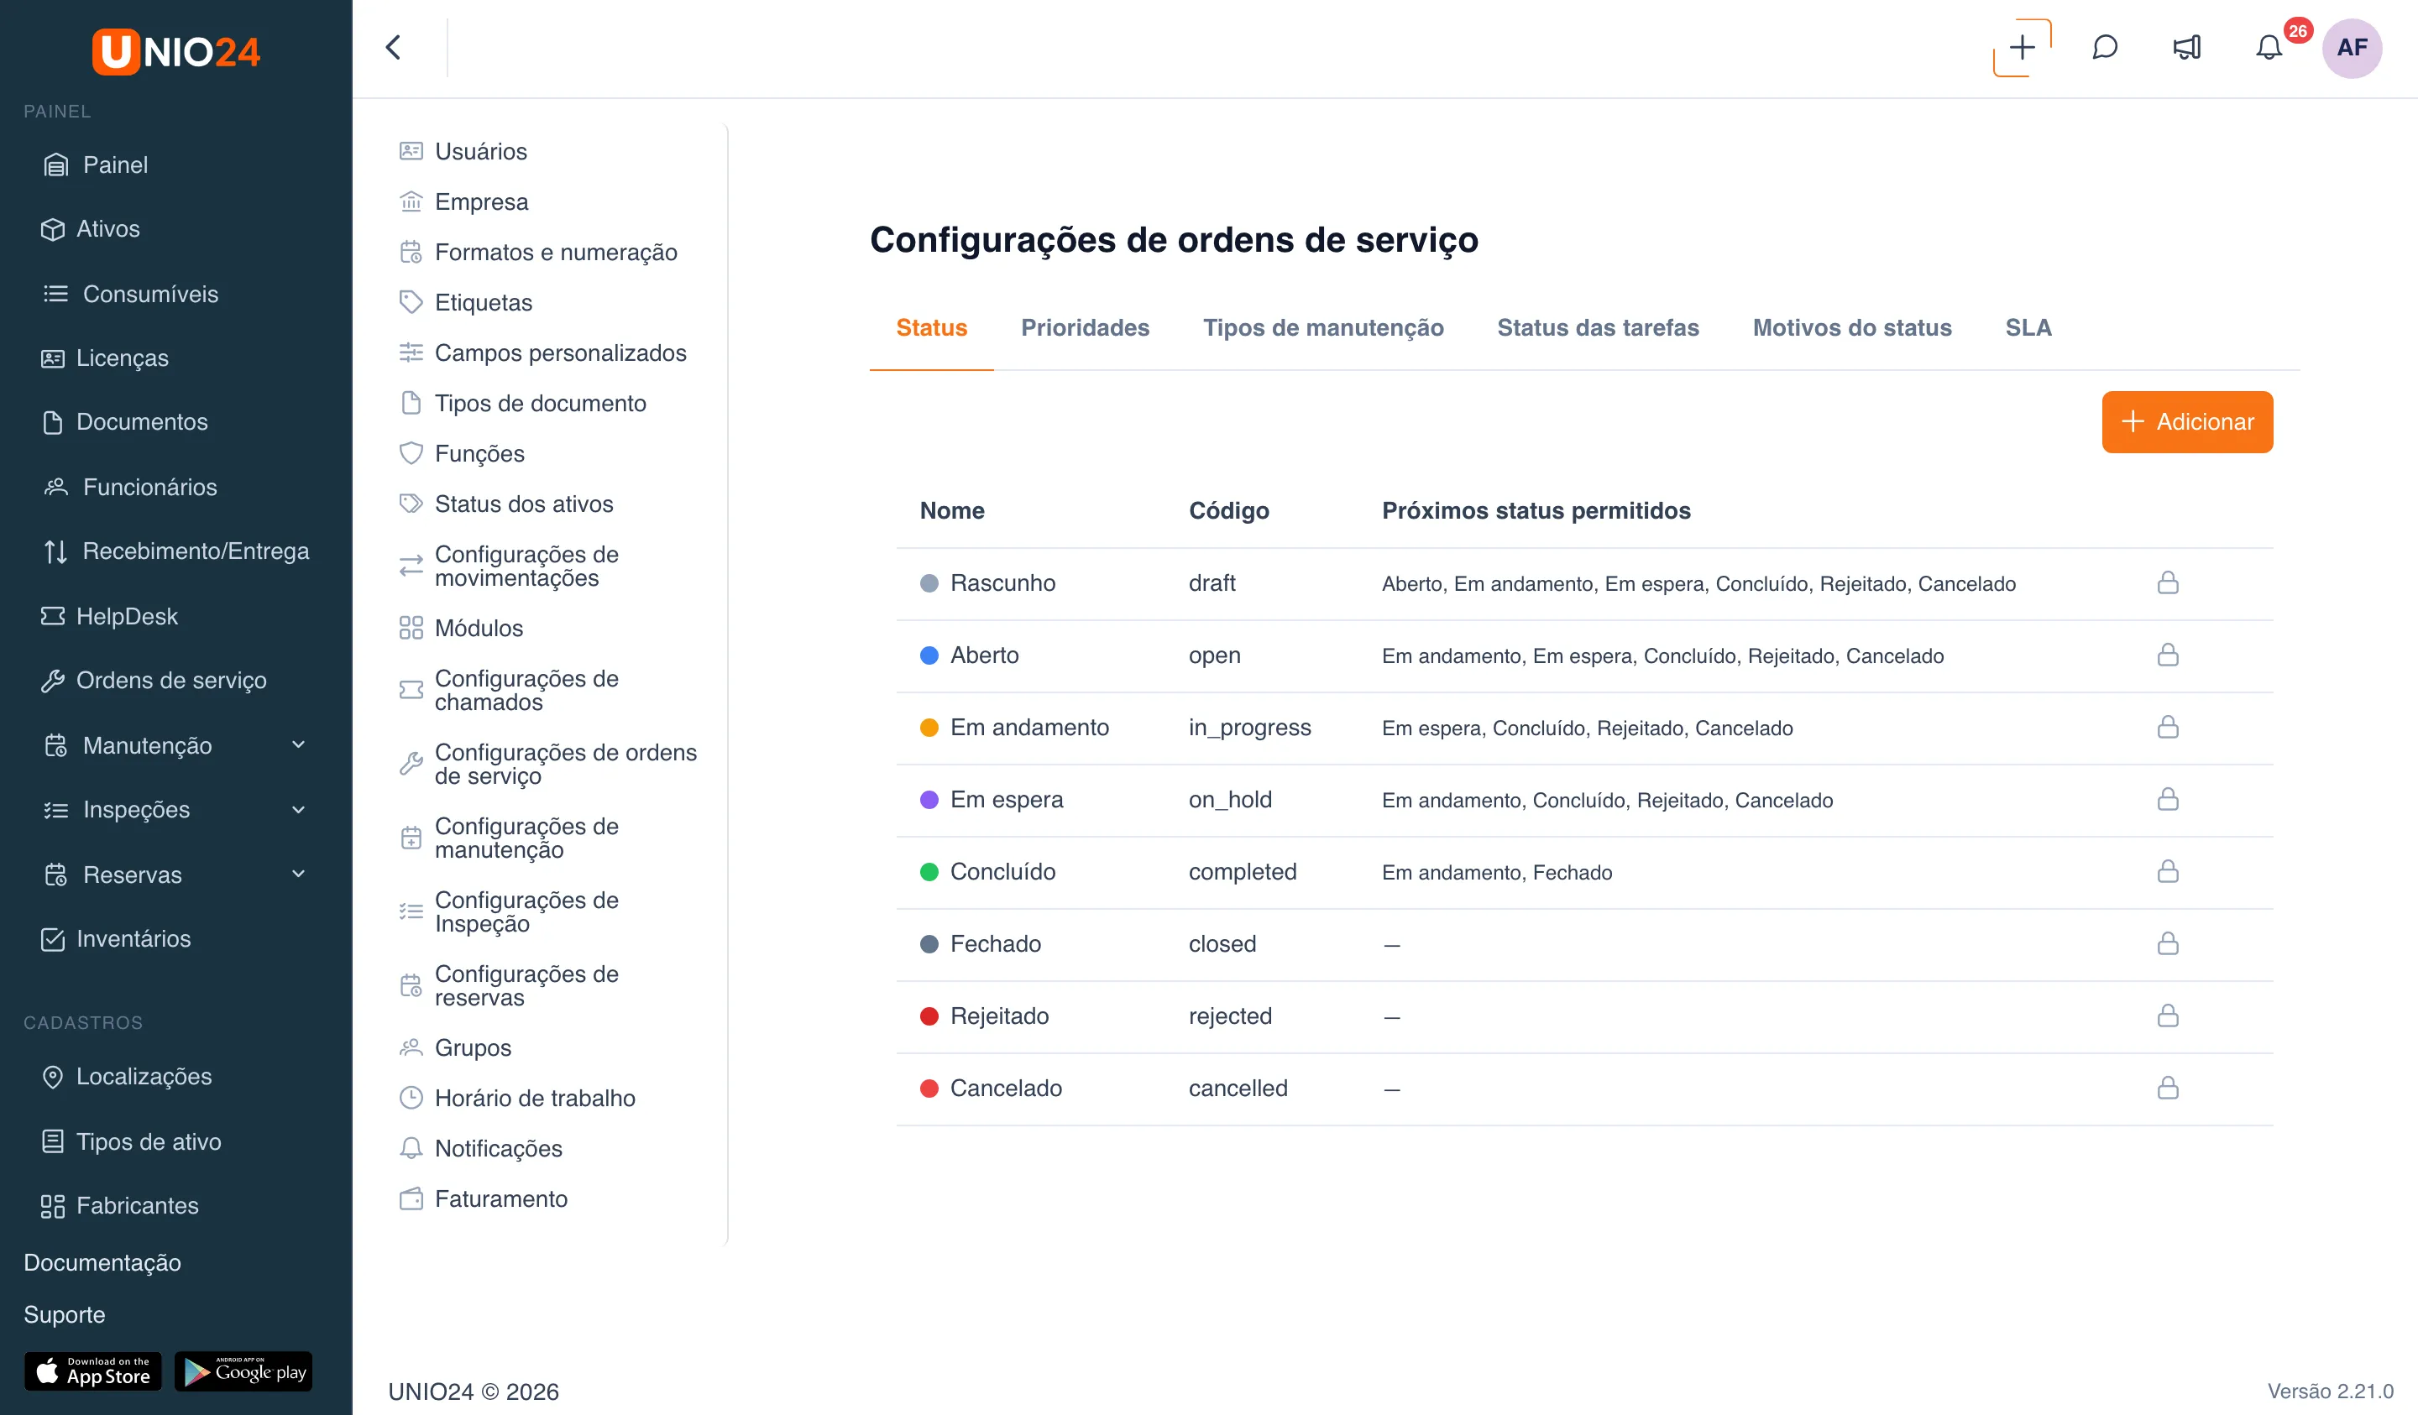This screenshot has height=1415, width=2418.
Task: Open the Suporte link
Action: click(x=65, y=1314)
